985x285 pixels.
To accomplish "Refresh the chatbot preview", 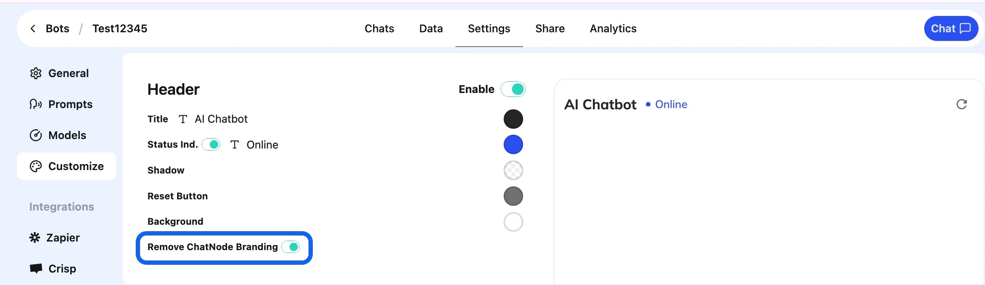I will pos(962,104).
